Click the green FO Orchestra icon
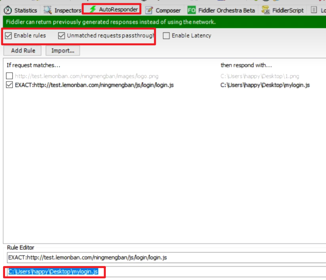The image size is (326, 280). click(x=192, y=10)
